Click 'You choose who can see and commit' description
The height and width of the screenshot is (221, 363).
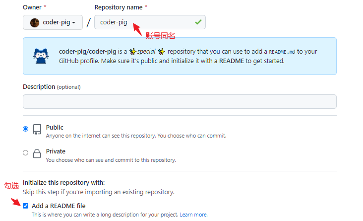click(x=111, y=160)
